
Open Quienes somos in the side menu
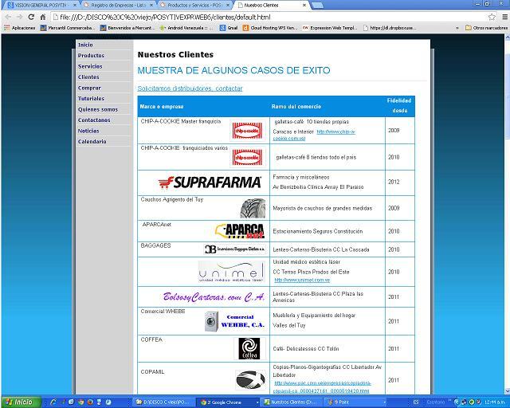coord(98,110)
